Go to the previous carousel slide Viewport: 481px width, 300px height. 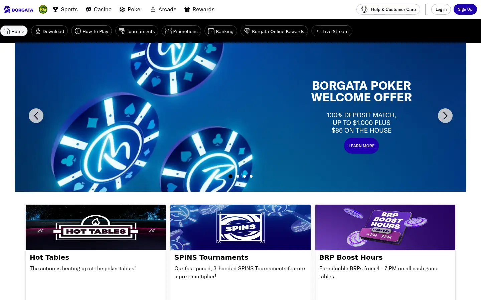[x=36, y=116]
